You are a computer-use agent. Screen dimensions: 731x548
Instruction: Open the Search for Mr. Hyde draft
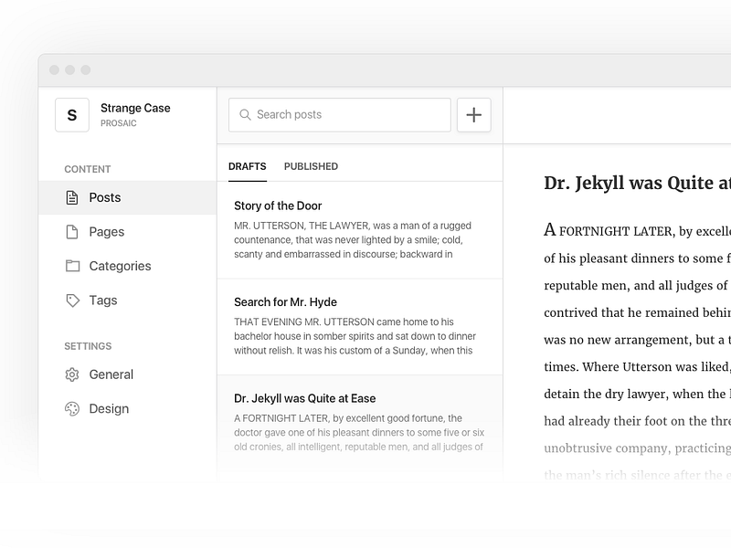[359, 326]
